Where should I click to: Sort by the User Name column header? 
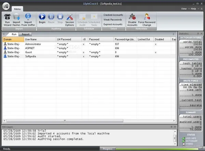(x=40, y=39)
